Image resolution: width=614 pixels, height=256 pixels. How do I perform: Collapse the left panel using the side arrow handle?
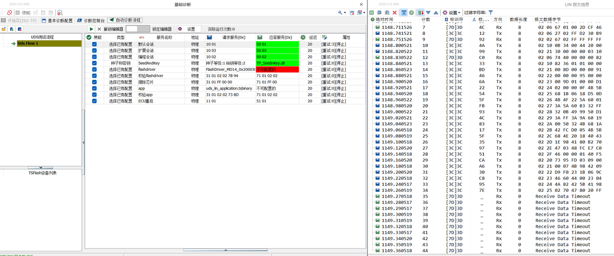tap(83, 142)
